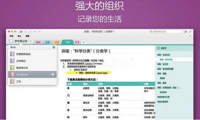This screenshot has height=120, width=200.
Task: Switch to the 英语 section tab
Action: (x=48, y=42)
